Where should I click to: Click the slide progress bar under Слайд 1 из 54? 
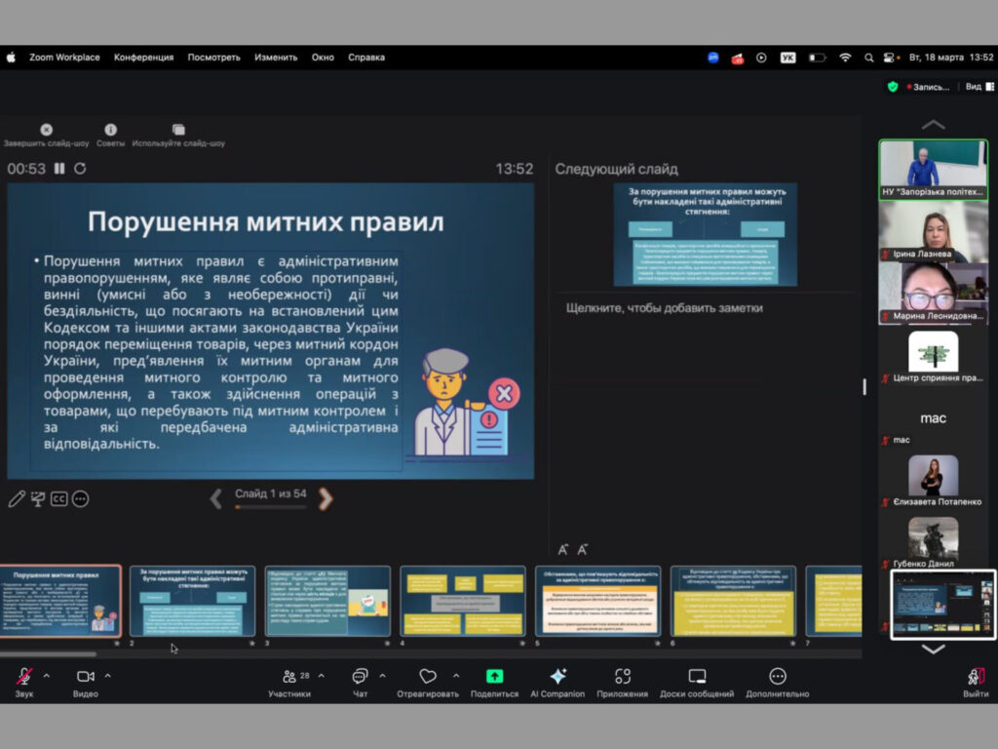click(270, 507)
